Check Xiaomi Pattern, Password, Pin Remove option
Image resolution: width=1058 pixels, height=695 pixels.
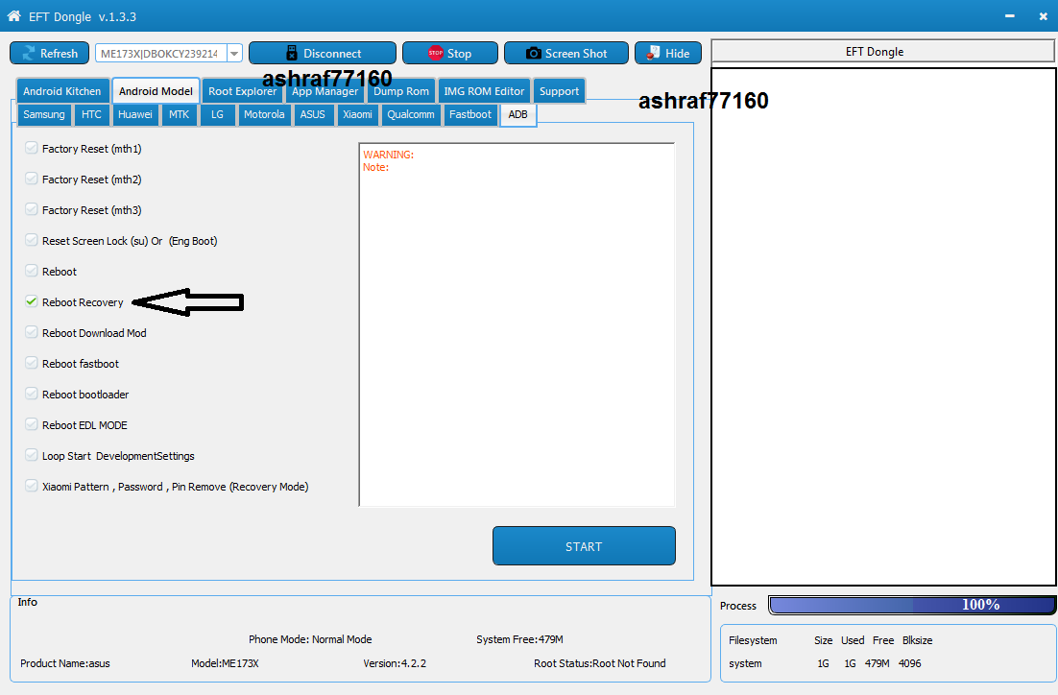pyautogui.click(x=31, y=486)
